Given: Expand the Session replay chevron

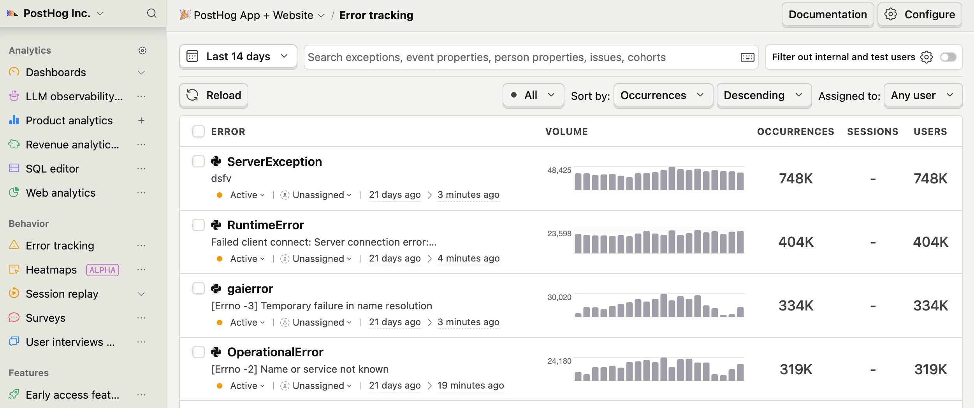Looking at the screenshot, I should [x=141, y=294].
